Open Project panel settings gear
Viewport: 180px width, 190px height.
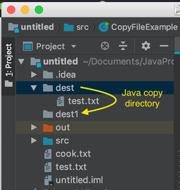click(x=146, y=46)
